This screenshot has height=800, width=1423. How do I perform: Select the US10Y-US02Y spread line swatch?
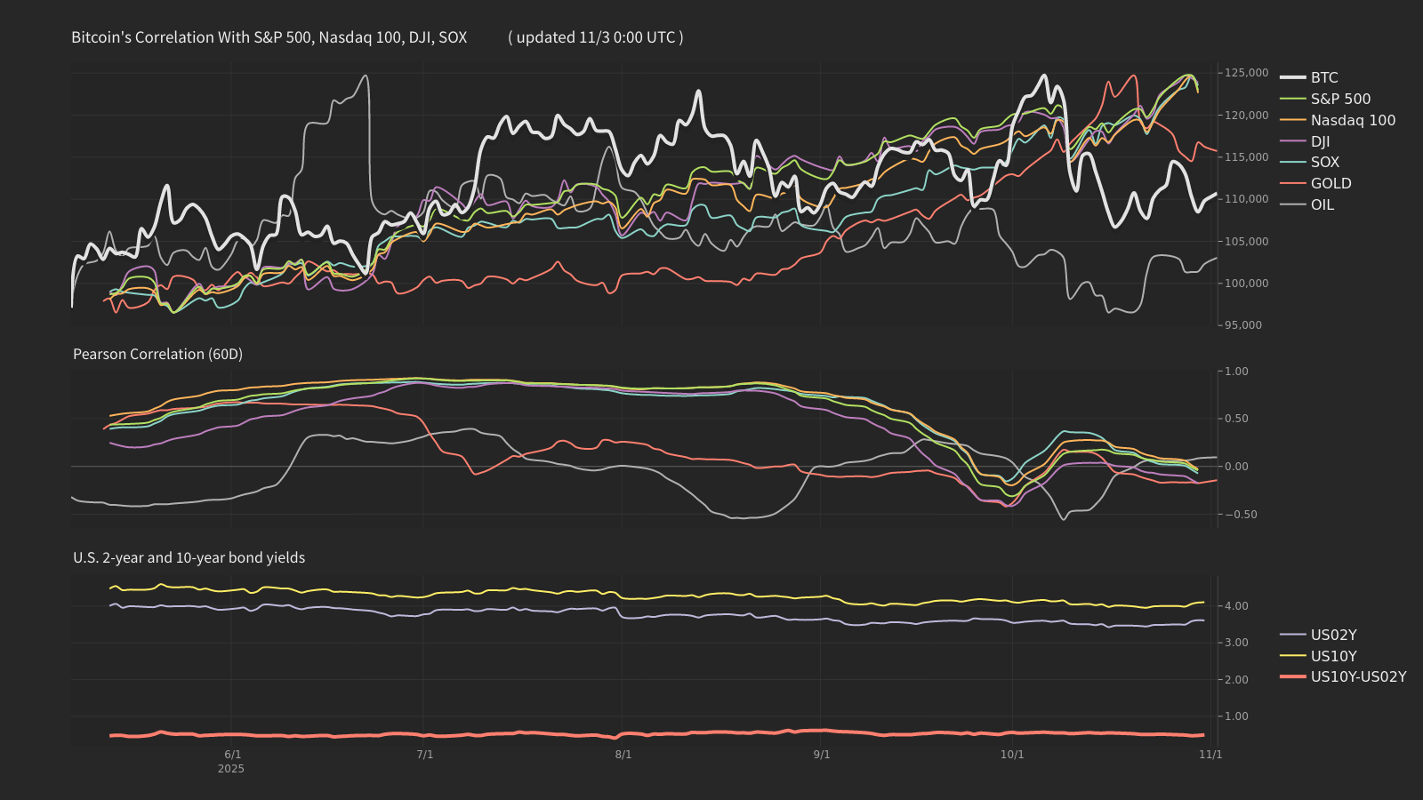pyautogui.click(x=1293, y=677)
